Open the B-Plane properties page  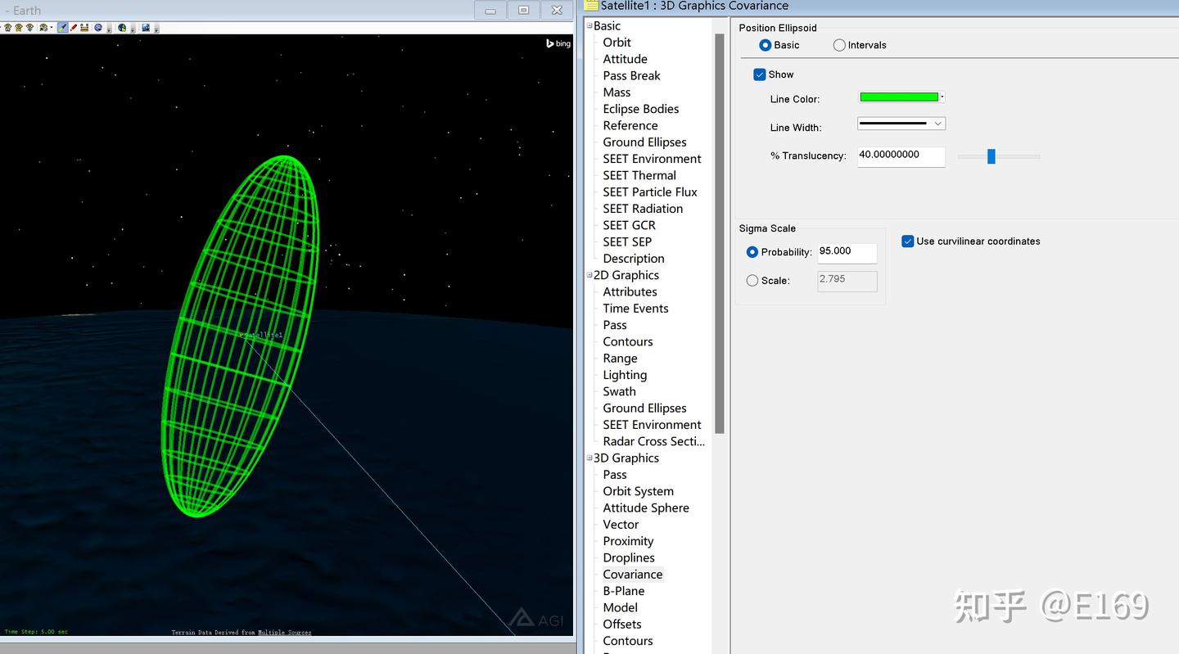pos(623,591)
